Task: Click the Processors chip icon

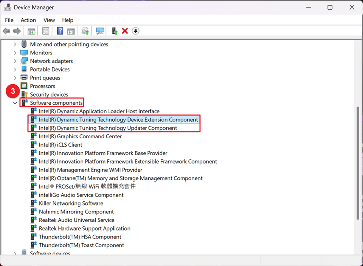Action: pyautogui.click(x=24, y=86)
